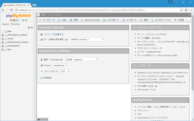Open the utf8mb4_unicode_ci collation dropdown
The width and height of the screenshot is (194, 121).
point(87,39)
